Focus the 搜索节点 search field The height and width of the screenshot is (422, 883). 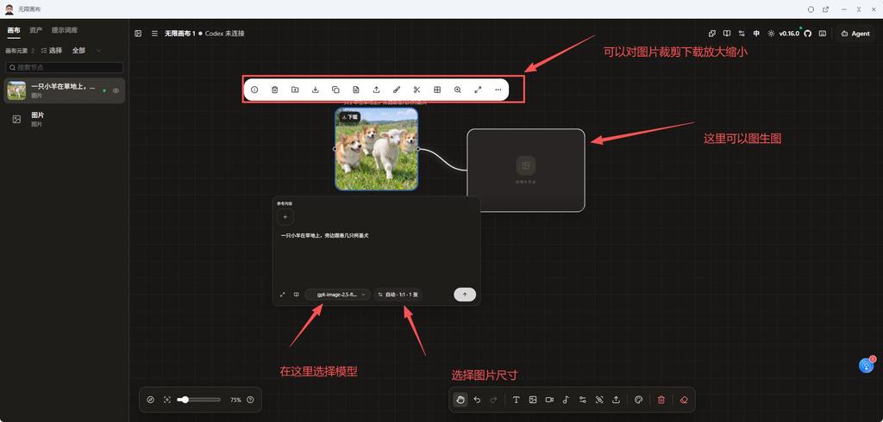tap(64, 67)
